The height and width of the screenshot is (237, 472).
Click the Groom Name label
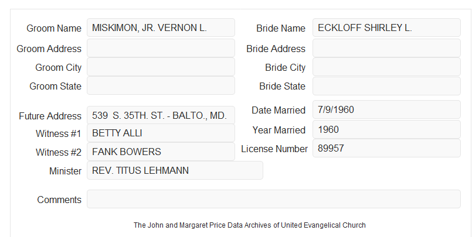pos(54,28)
